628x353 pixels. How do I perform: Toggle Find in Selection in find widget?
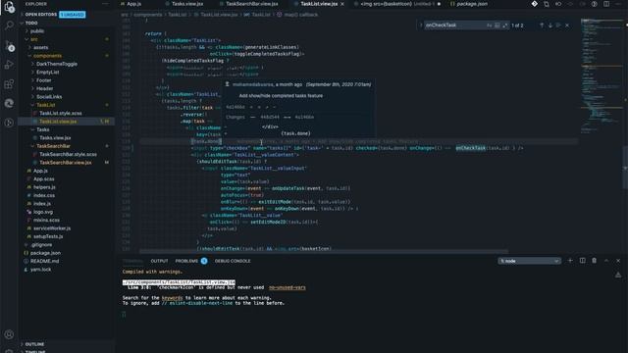(558, 25)
